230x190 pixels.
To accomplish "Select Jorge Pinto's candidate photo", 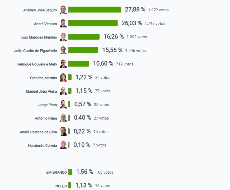I will click(63, 104).
